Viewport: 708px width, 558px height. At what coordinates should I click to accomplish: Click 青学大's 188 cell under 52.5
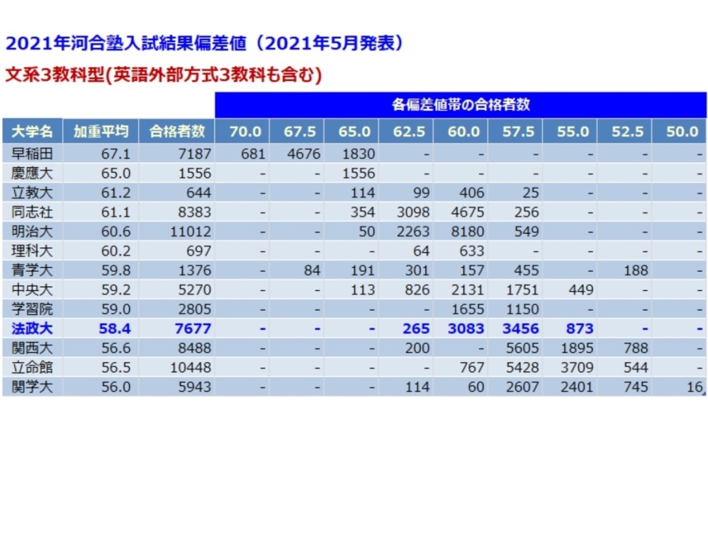tap(634, 270)
